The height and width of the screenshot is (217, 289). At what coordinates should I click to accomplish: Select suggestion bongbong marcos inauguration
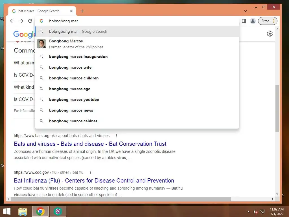tap(137, 57)
